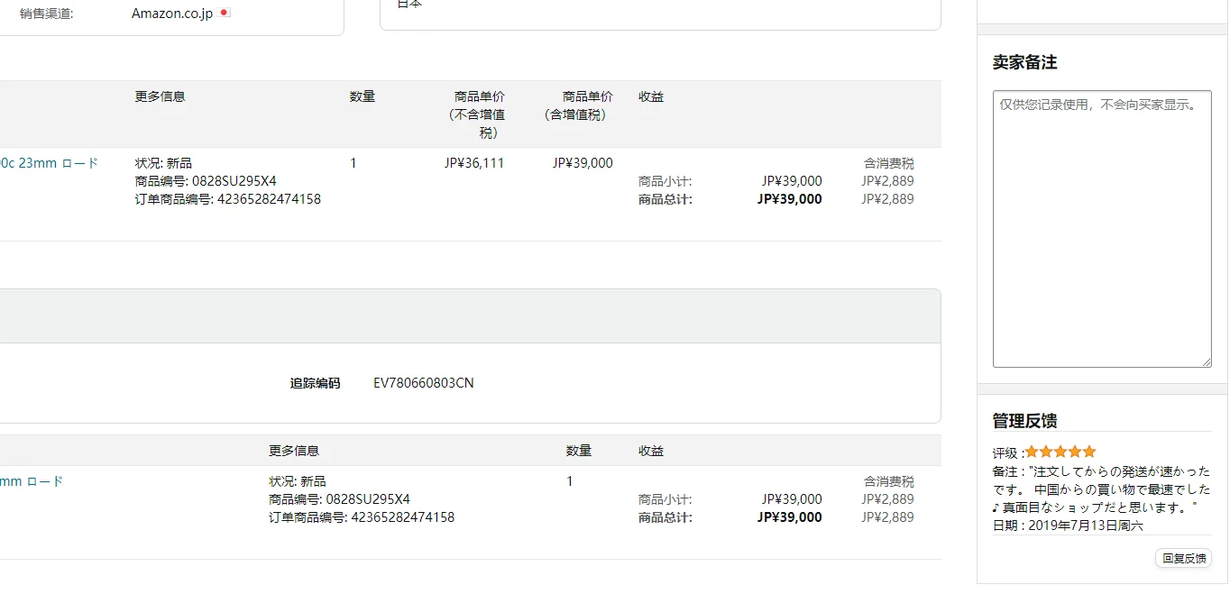
Task: Click the third star in the feedback rating
Action: (x=1060, y=452)
